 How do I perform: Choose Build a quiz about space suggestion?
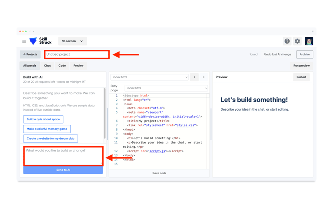coord(43,119)
